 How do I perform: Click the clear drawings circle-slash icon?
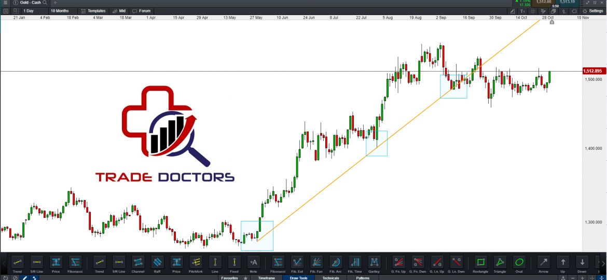[15, 277]
